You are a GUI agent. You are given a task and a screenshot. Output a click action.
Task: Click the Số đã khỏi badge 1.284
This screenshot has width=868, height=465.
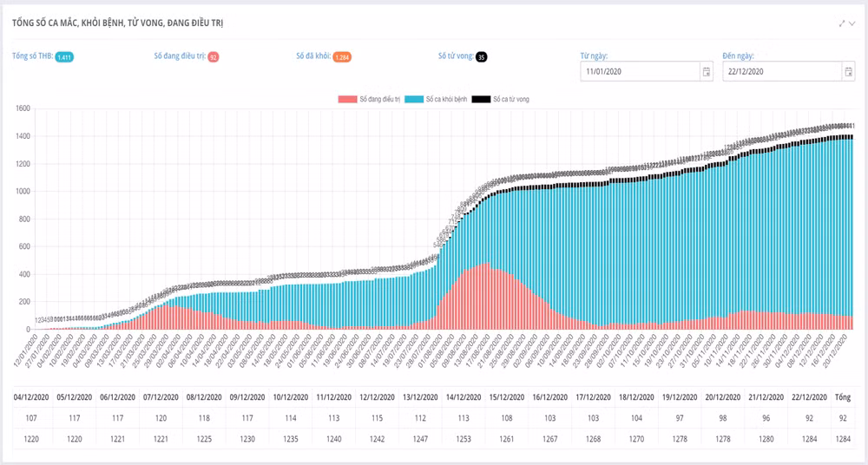tap(342, 57)
